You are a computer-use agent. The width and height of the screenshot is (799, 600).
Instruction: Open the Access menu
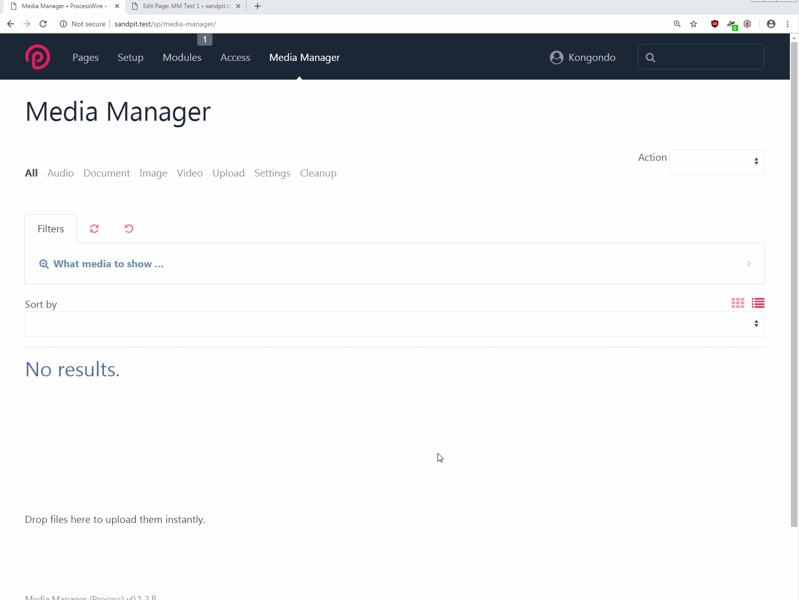point(235,57)
